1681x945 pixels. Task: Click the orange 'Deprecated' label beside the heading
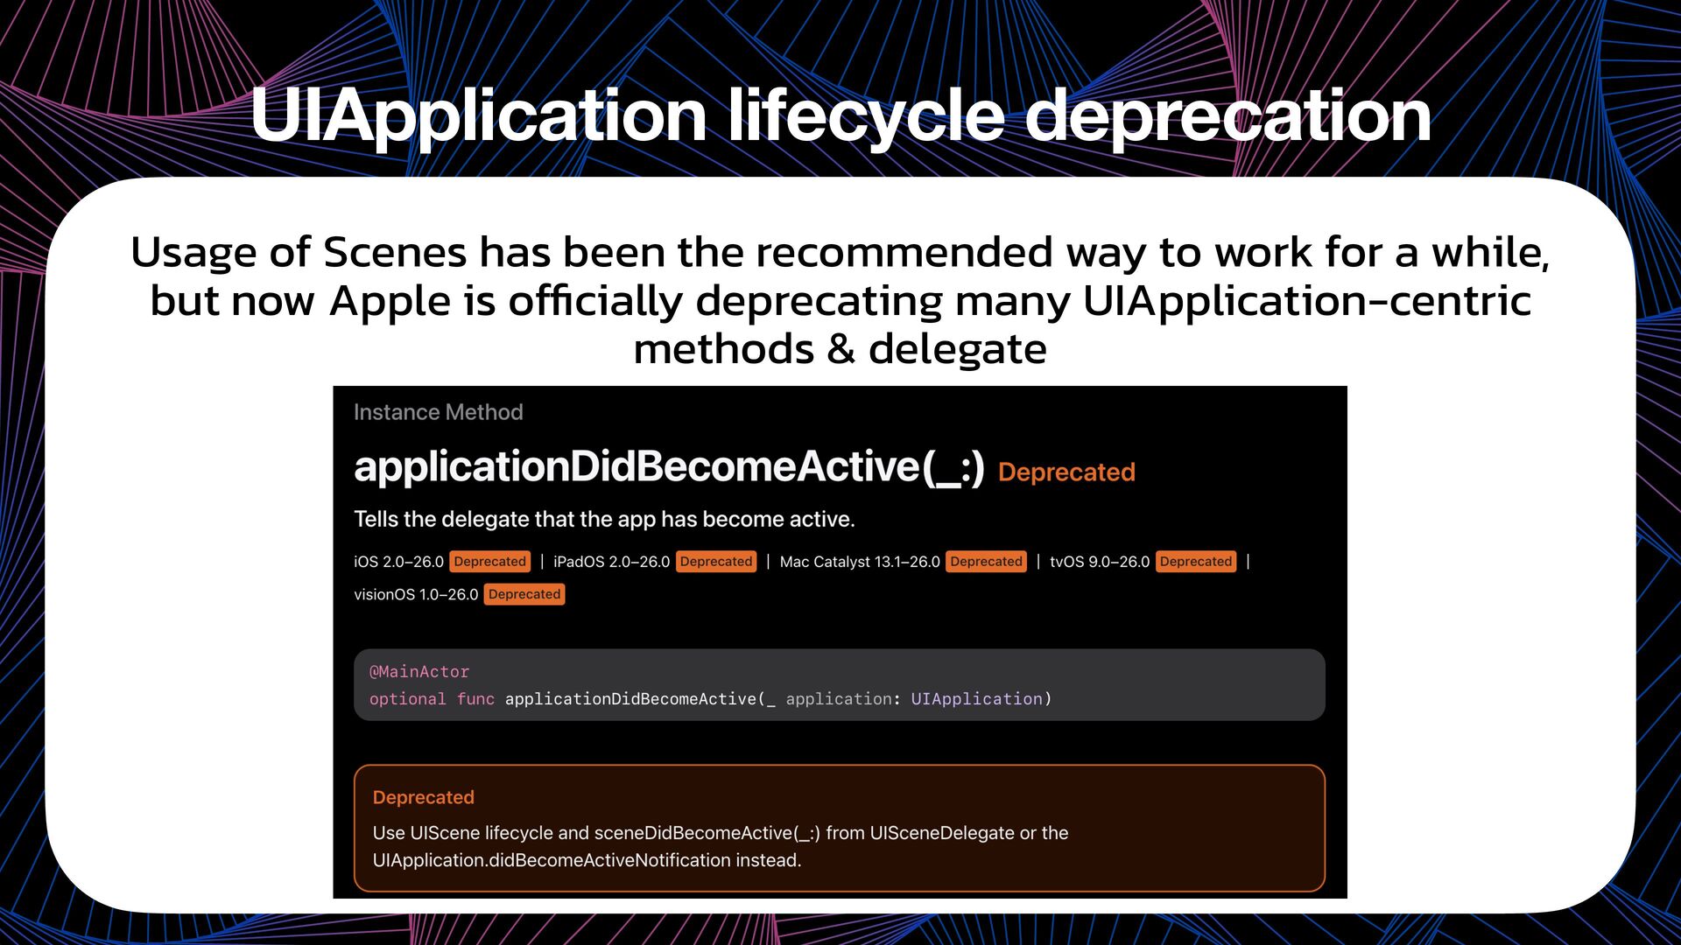coord(1066,472)
